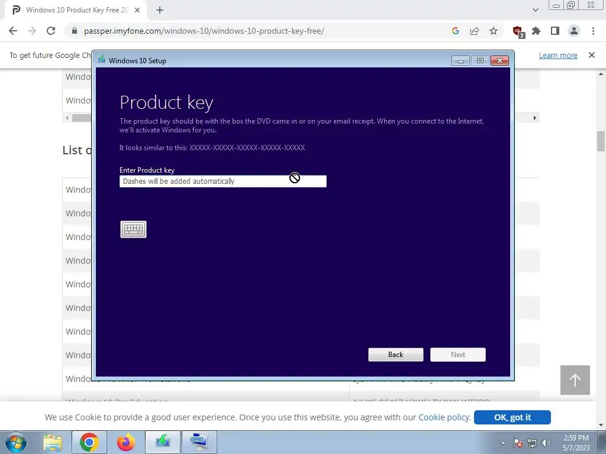This screenshot has height=454, width=606.
Task: Click Chrome's forward navigation arrow
Action: pos(32,31)
